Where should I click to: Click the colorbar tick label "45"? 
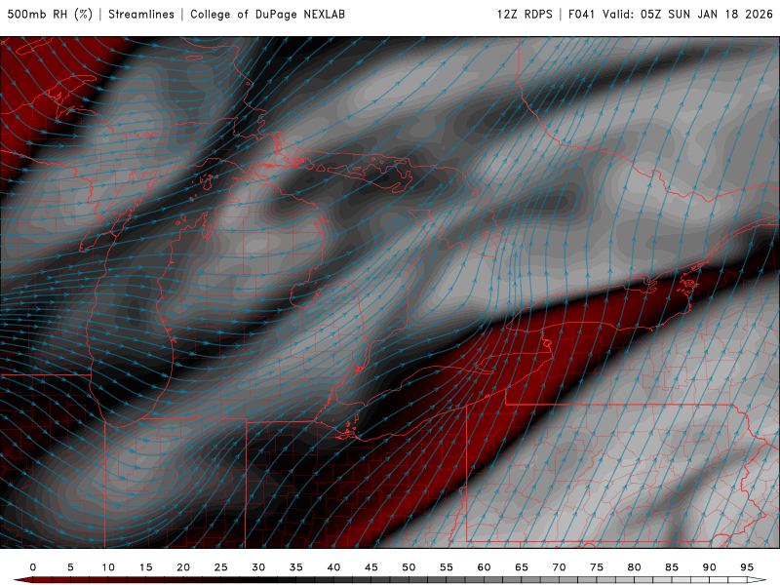(371, 567)
